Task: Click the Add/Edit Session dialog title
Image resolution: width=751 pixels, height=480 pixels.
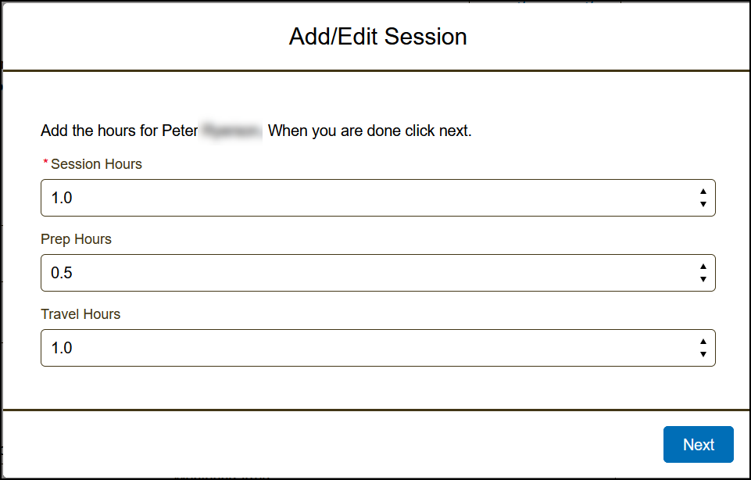Action: [377, 37]
